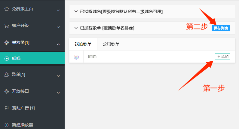Click the play circle icon beside 喵喵 in sidebar
The height and width of the screenshot is (129, 239).
7,58
